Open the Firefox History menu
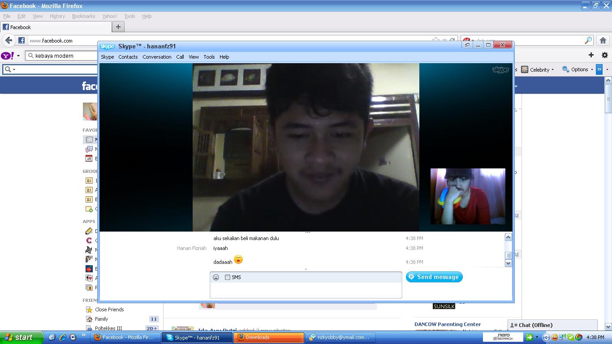Screen dimensions: 612x344 coord(57,16)
